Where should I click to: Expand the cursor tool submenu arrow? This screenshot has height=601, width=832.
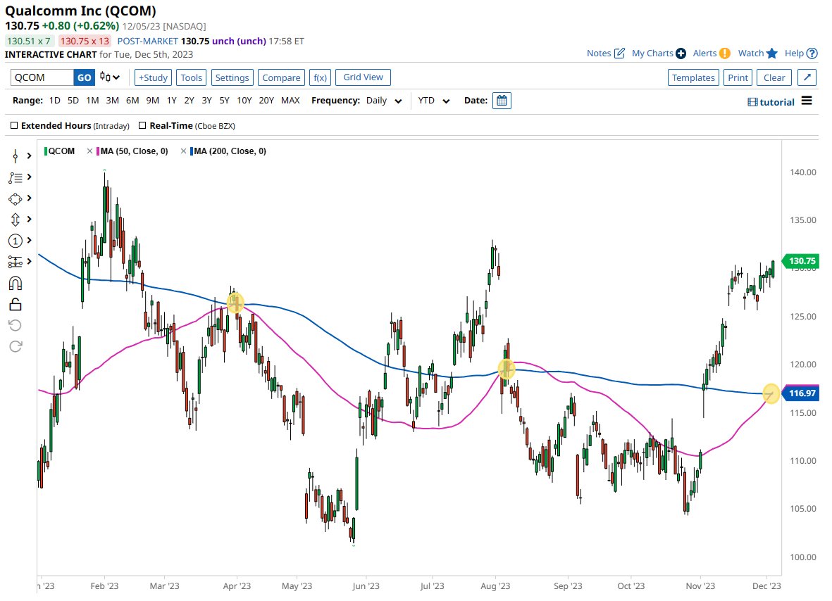click(29, 156)
